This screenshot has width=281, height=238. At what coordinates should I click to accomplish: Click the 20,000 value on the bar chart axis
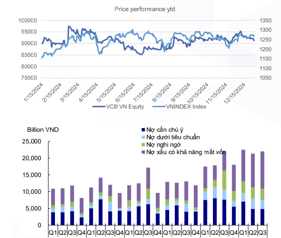click(x=32, y=158)
